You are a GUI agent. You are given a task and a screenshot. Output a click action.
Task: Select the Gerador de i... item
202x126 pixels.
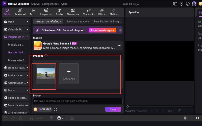[16, 52]
